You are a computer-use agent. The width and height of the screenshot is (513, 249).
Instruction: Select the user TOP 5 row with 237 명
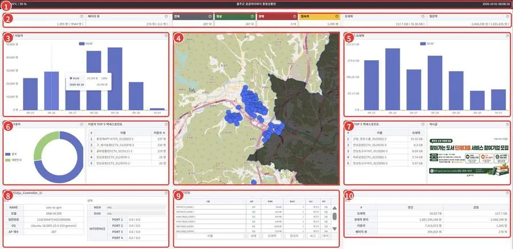[x=127, y=138]
